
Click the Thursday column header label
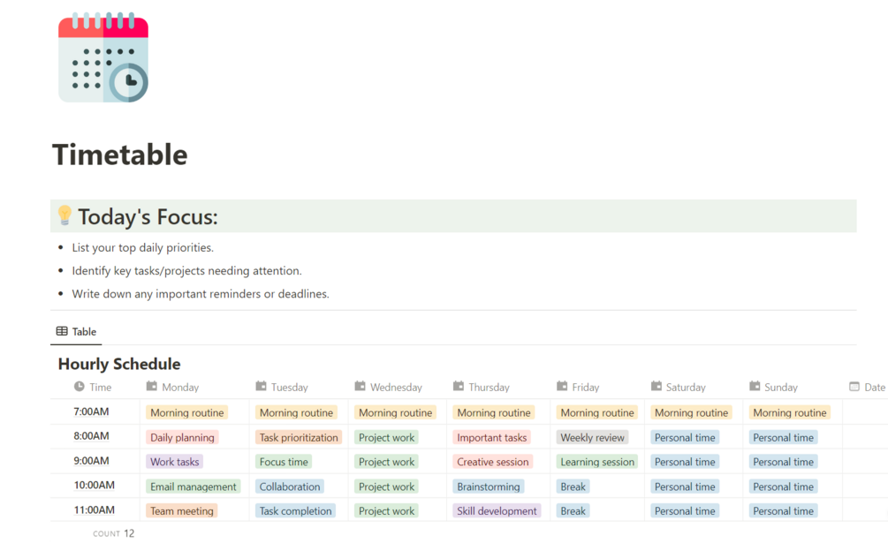pyautogui.click(x=489, y=387)
